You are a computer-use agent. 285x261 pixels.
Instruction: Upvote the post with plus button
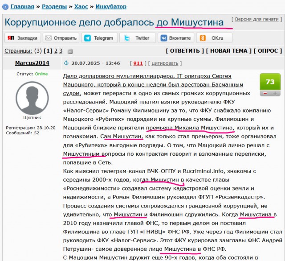coord(275,93)
